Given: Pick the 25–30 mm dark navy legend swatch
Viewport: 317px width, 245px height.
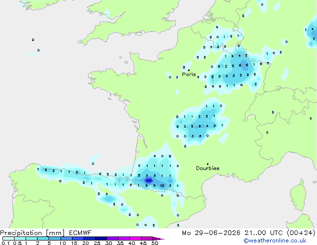Looking at the screenshot, I should pos(101,238).
